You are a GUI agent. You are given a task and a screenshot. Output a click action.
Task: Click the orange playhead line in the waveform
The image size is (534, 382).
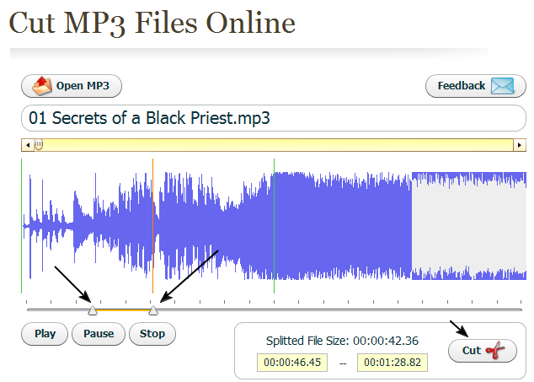point(153,226)
